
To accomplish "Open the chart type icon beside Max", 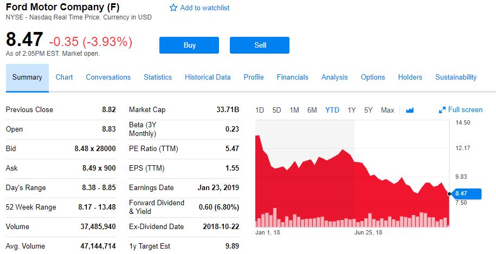I will [410, 110].
